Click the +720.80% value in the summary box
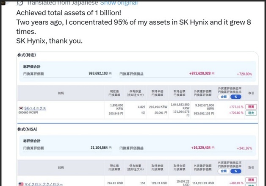Image resolution: width=266 pixels, height=186 pixels. [244, 74]
